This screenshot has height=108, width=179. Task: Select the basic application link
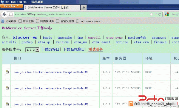(47, 38)
